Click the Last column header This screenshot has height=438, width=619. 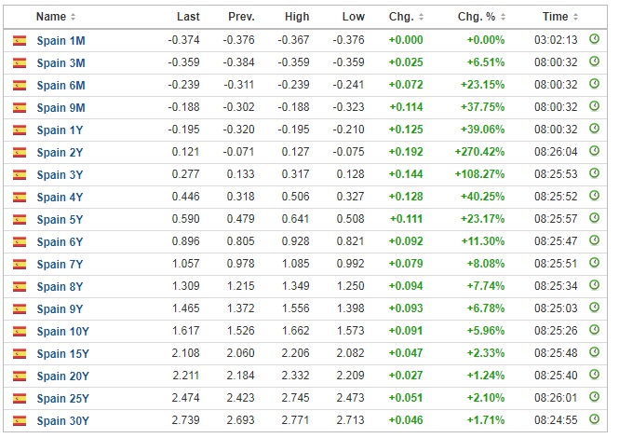coord(188,17)
